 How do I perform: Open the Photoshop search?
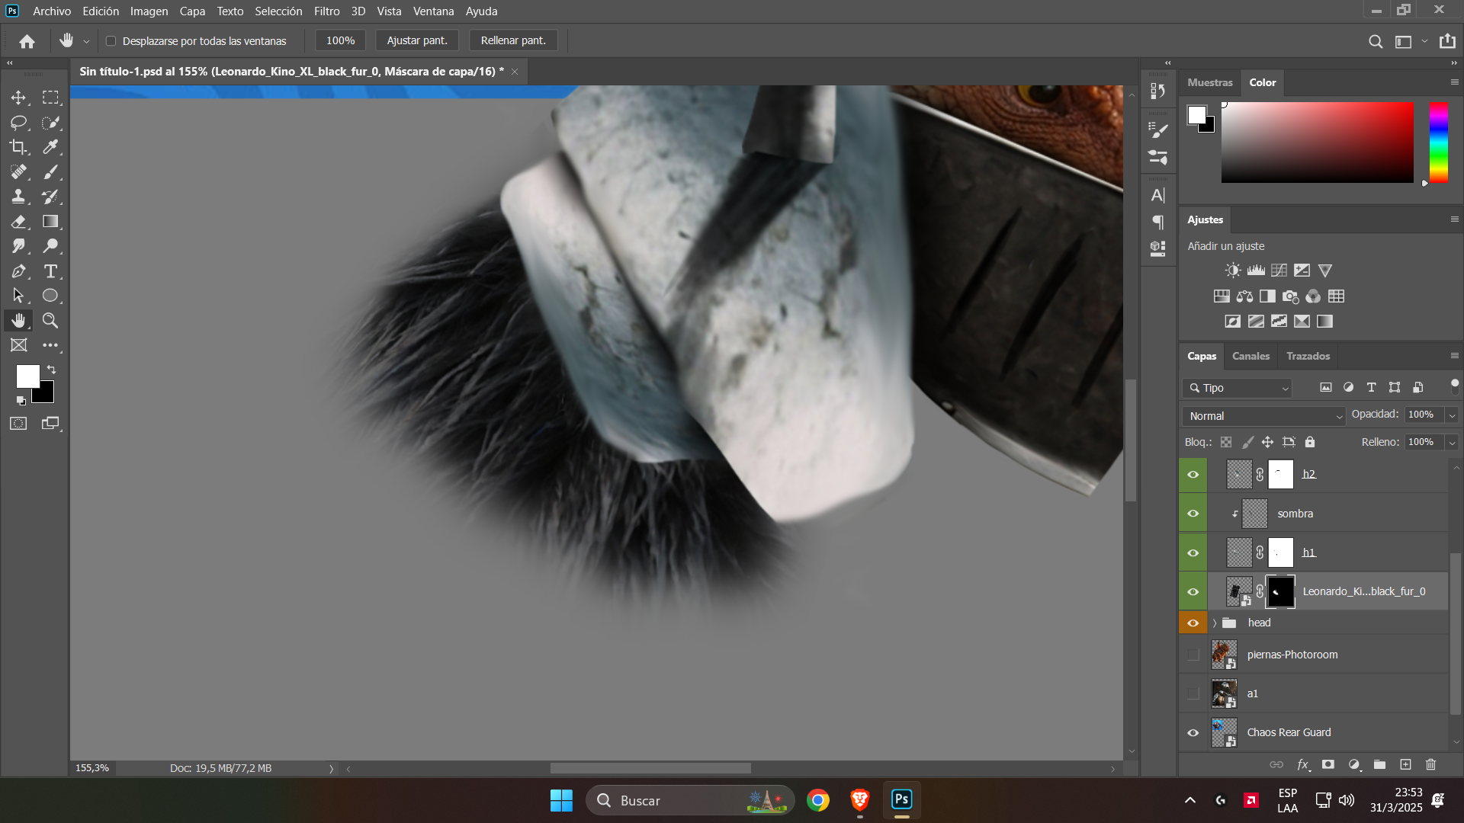[1376, 42]
